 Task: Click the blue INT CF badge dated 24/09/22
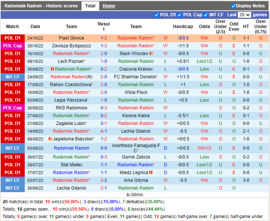13,77
